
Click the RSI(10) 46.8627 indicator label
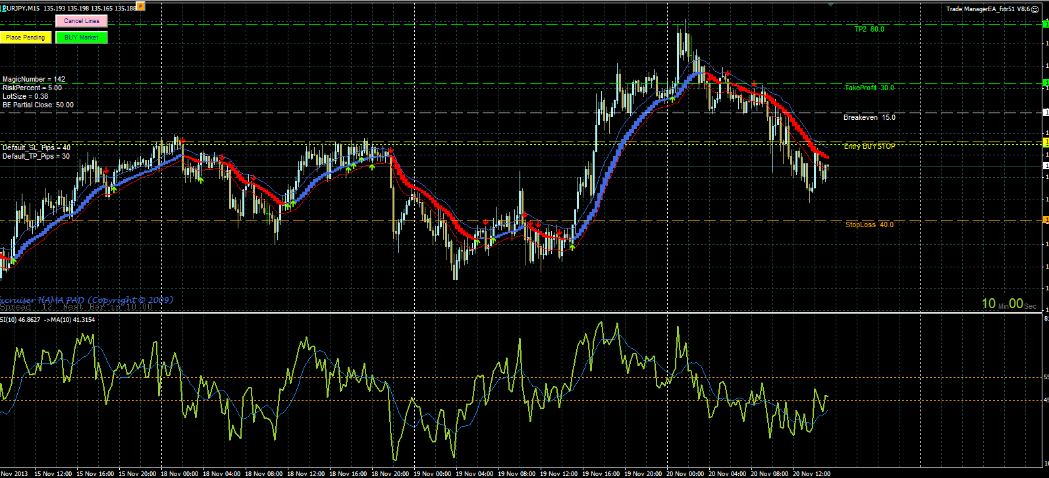[20, 319]
